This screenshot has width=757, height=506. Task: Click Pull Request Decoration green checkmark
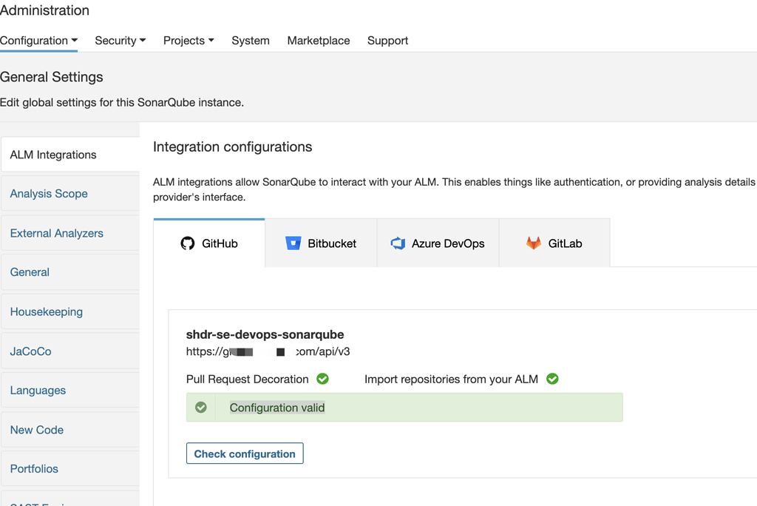click(322, 379)
